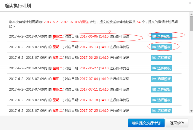Close the 确认执行计划 dialog with X

pos(190,3)
